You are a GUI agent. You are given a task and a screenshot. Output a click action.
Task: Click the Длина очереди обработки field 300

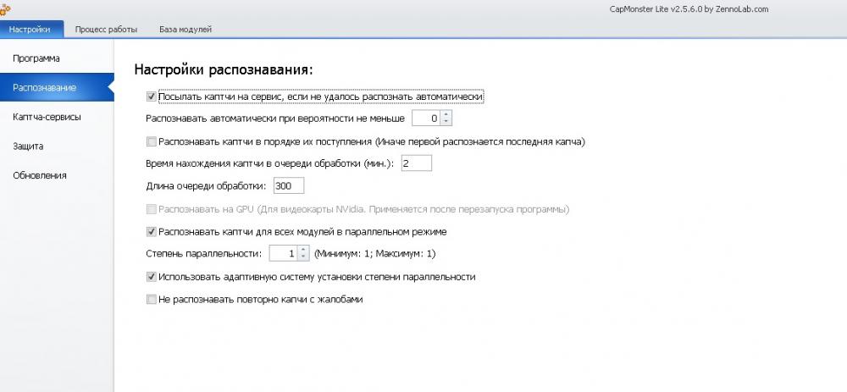[x=289, y=185]
